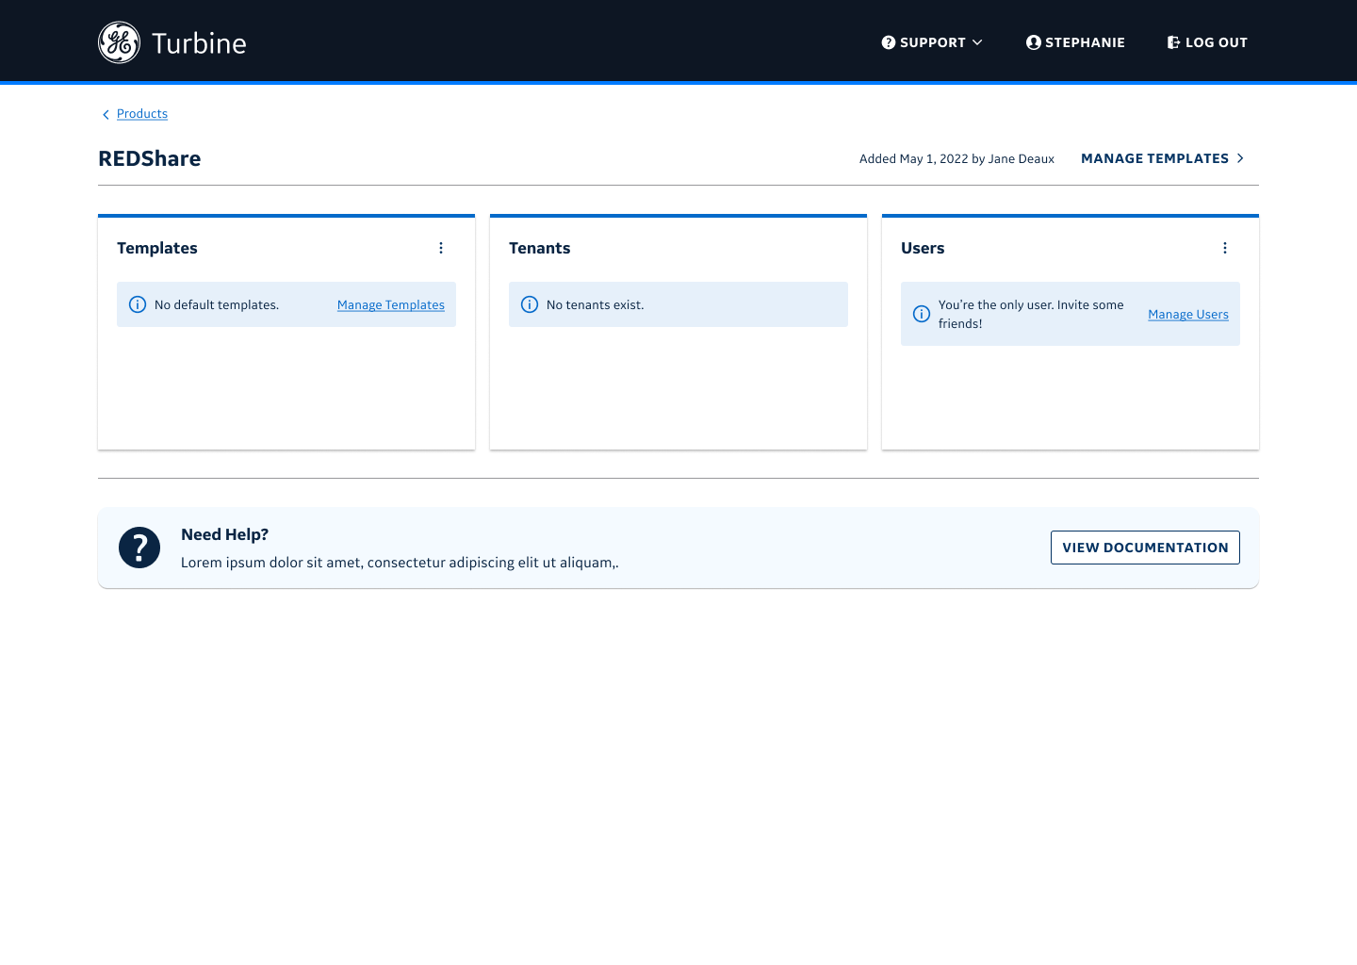Go back via the Products breadcrumb link
Image resolution: width=1357 pixels, height=965 pixels.
pos(142,114)
